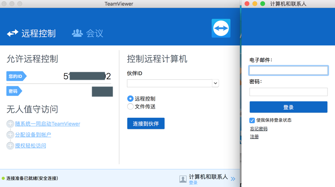Toggle 使我保持登录状态 checkbox
Screen dimensions: 335x187
252,120
